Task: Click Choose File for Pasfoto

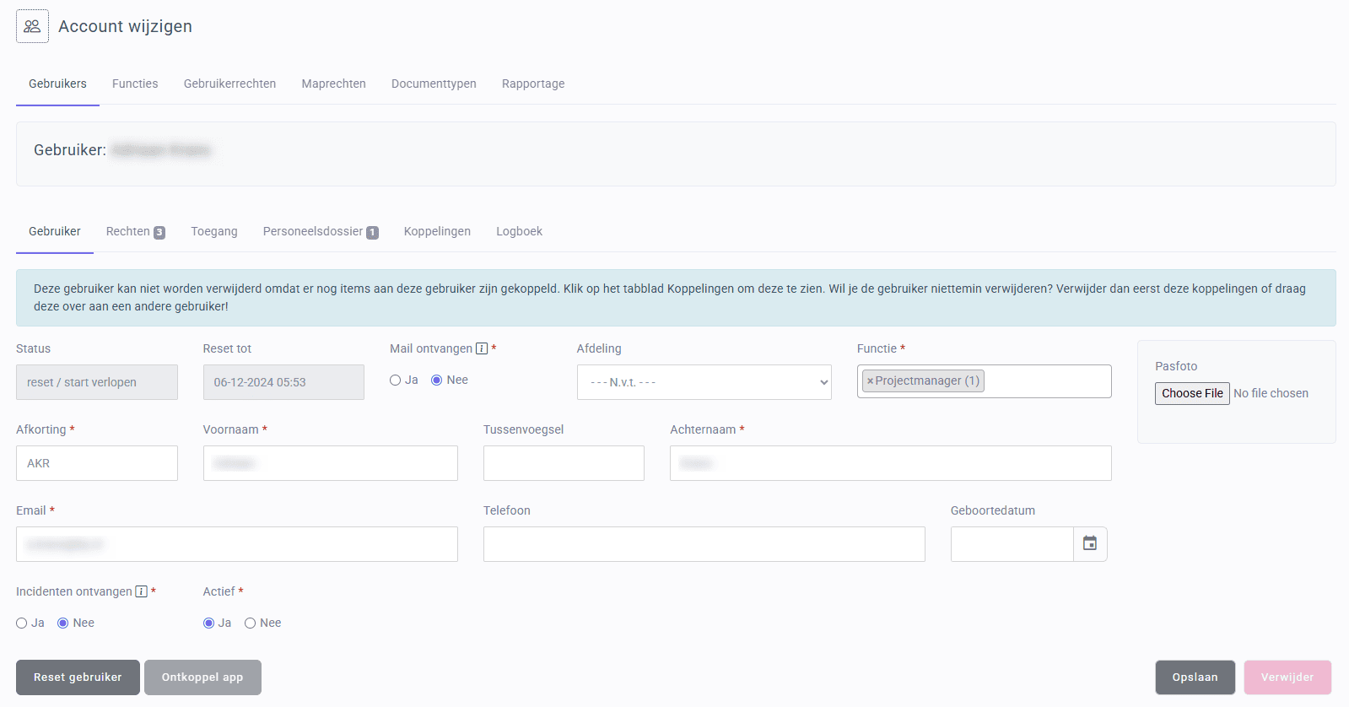Action: pyautogui.click(x=1192, y=393)
